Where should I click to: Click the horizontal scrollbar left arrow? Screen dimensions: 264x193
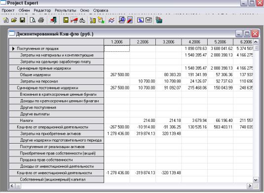(x=12, y=186)
